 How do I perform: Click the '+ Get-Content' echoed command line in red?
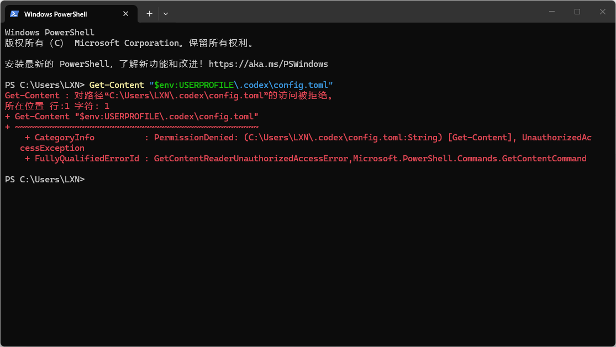[131, 117]
